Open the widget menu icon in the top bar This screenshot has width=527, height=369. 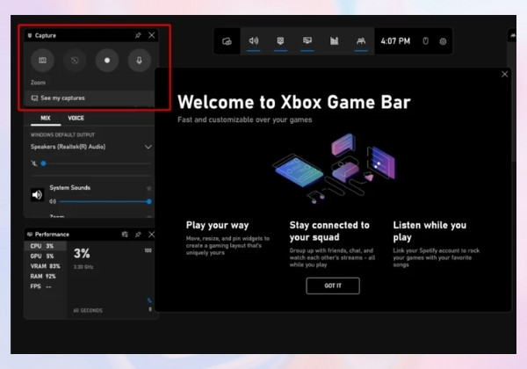click(227, 41)
